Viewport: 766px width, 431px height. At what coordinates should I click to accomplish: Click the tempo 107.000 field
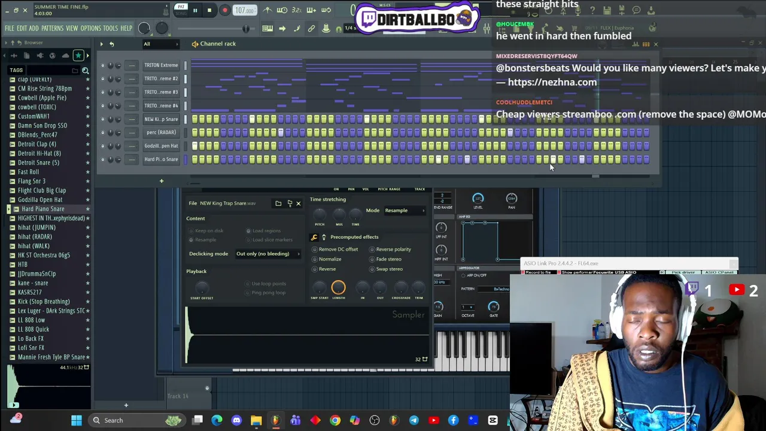click(x=244, y=10)
